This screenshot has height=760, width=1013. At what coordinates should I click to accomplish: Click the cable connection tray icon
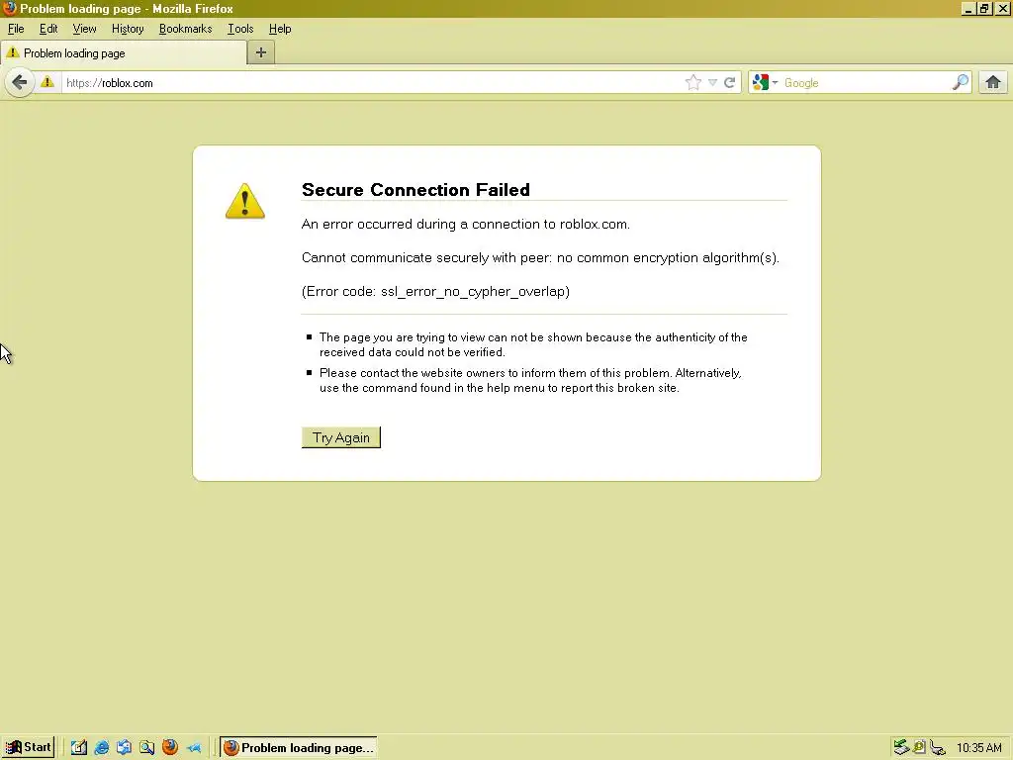[938, 748]
